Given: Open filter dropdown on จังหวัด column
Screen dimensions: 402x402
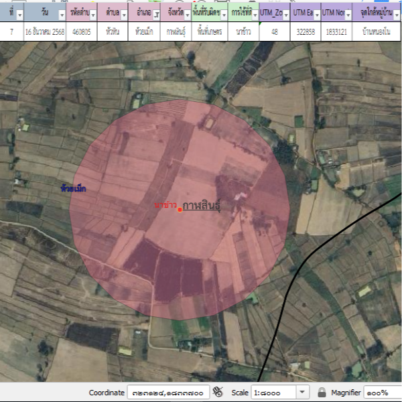Looking at the screenshot, I should [188, 14].
